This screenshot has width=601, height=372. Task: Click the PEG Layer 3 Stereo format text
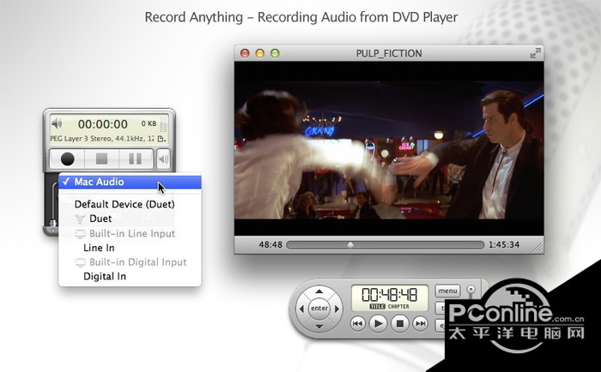click(102, 139)
